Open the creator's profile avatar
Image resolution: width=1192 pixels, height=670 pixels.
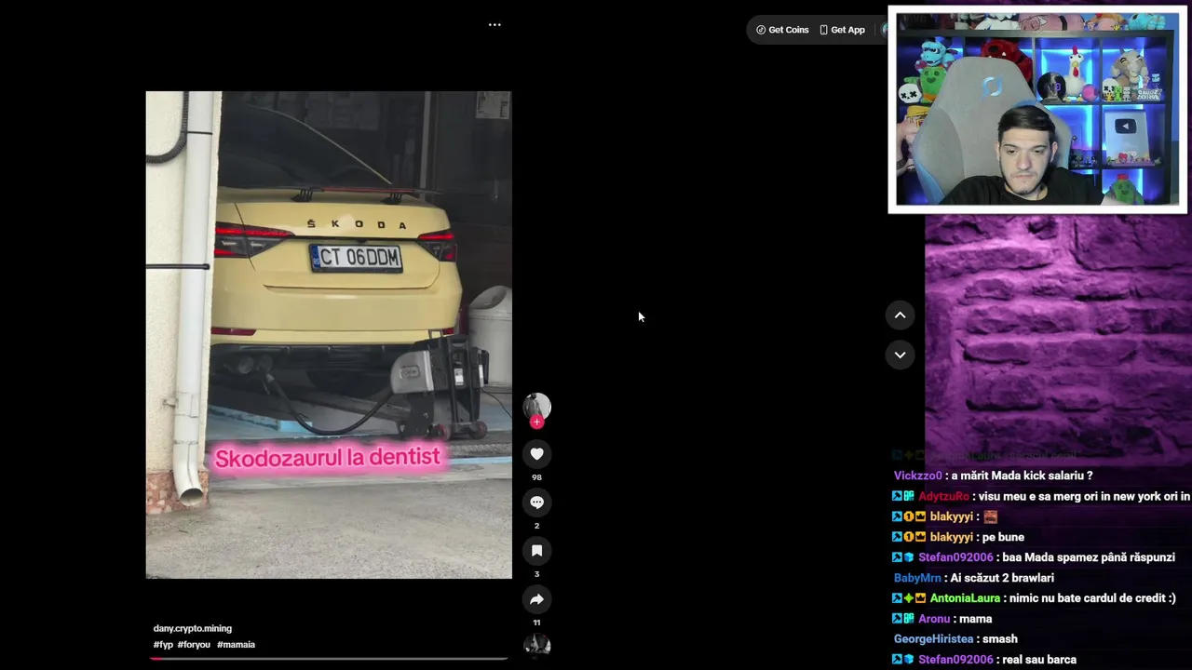[536, 406]
